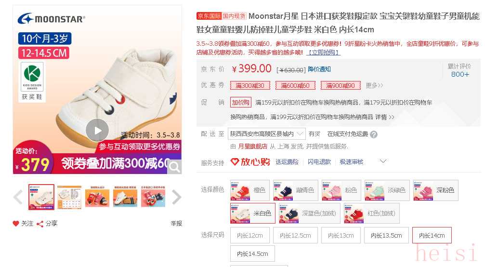The width and height of the screenshot is (485, 267).
Task: Expand the service support chevron
Action: (x=383, y=161)
